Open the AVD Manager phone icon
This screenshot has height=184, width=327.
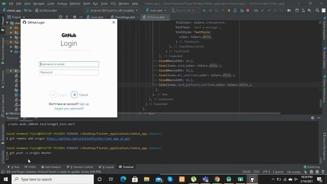coord(303,10)
